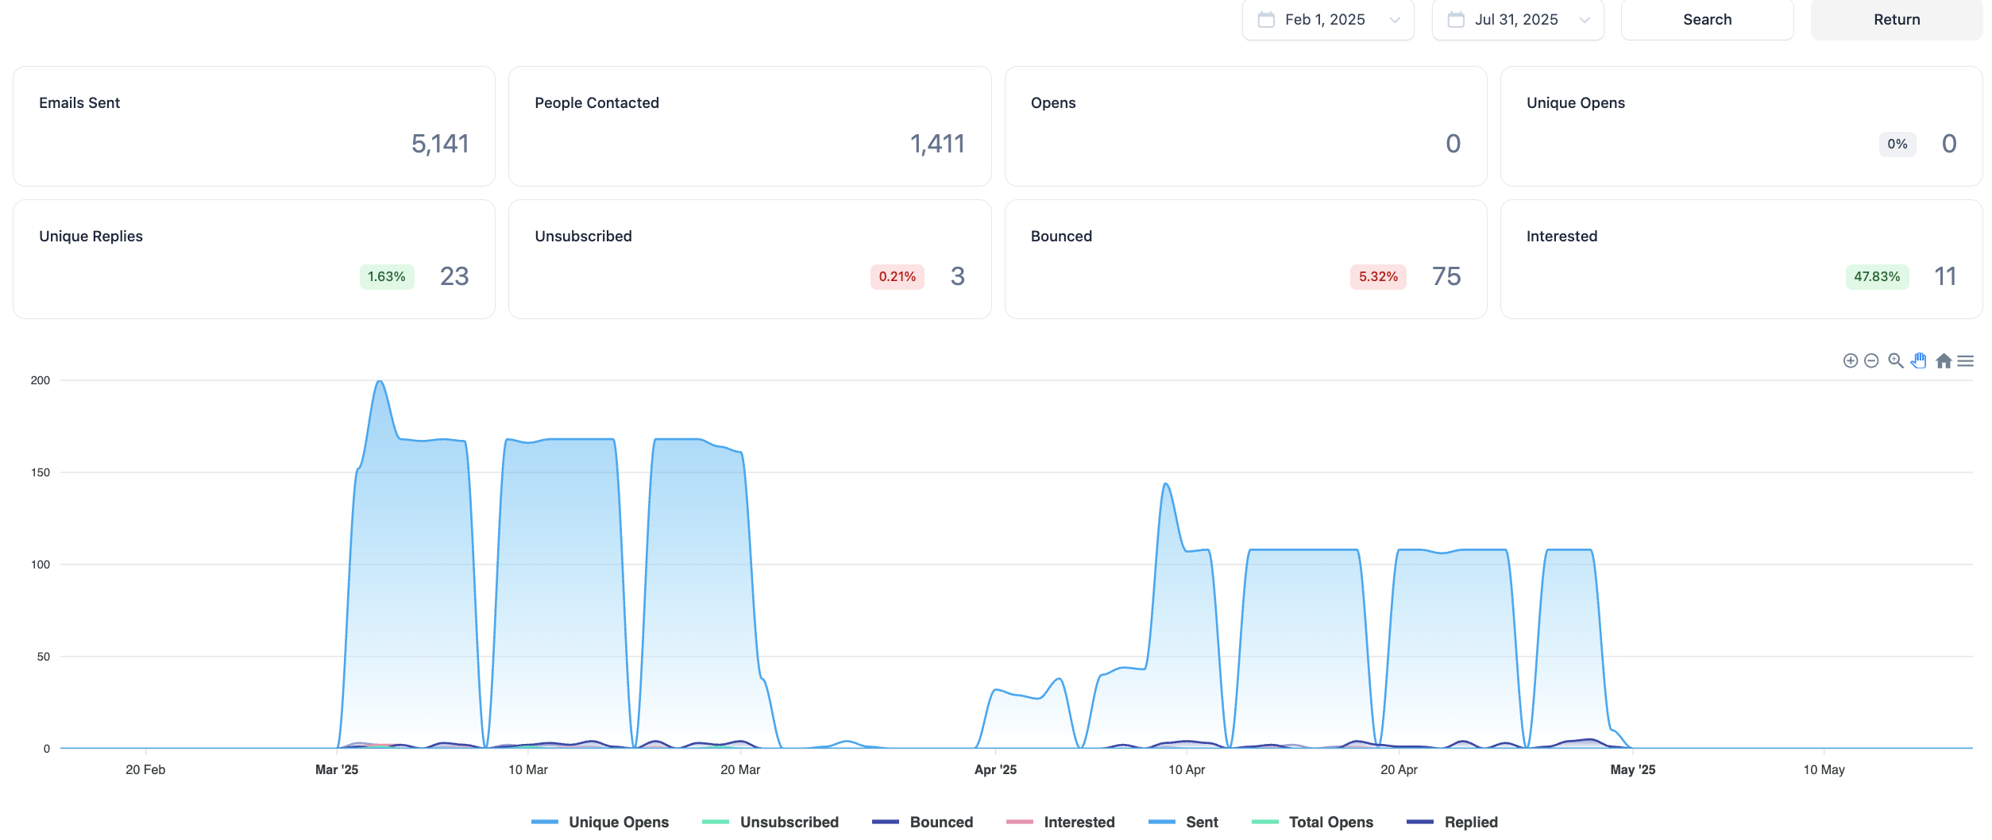This screenshot has width=1992, height=840.
Task: Toggle Bounced series in legend
Action: [x=922, y=823]
